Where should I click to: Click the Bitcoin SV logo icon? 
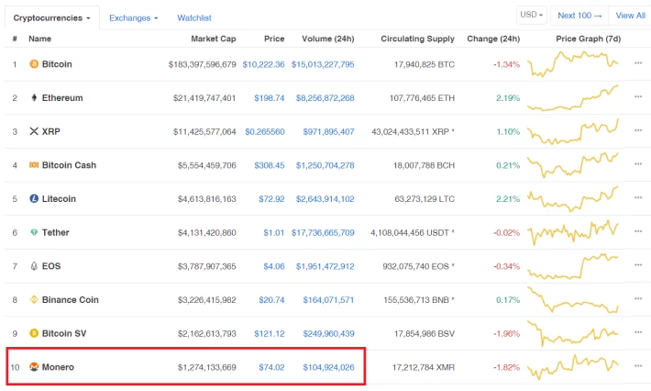coord(34,333)
